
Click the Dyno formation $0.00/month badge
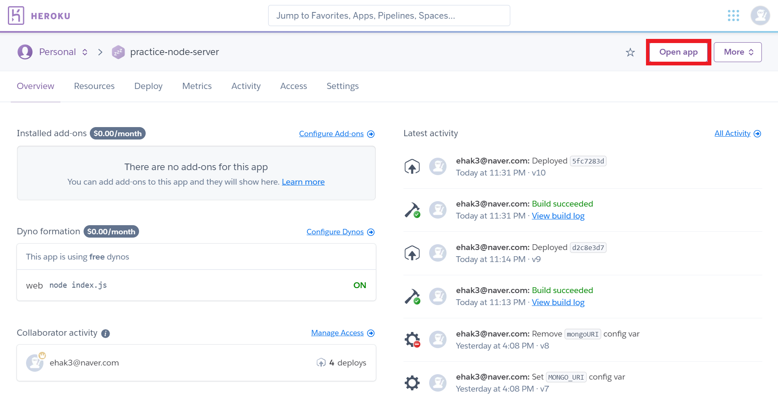click(x=111, y=231)
